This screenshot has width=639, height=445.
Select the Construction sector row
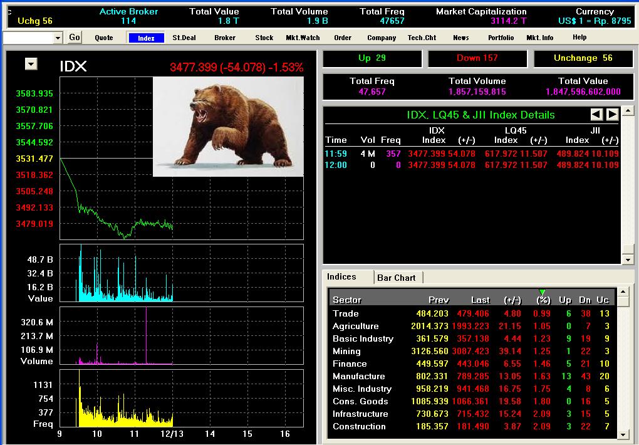pos(470,427)
